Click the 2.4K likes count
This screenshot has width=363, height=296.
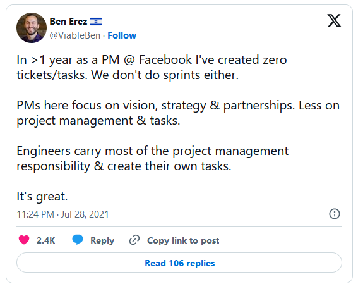[45, 240]
